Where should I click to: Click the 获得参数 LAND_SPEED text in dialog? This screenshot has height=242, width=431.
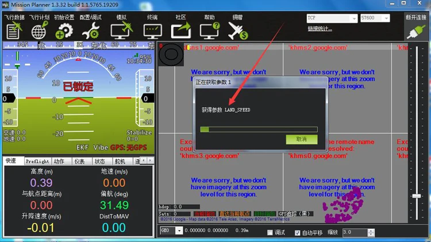click(x=226, y=110)
